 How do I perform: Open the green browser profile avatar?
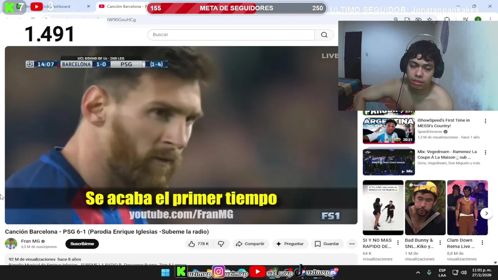478,19
